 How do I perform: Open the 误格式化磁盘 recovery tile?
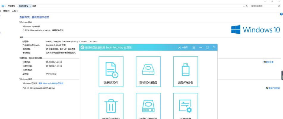point(148,72)
